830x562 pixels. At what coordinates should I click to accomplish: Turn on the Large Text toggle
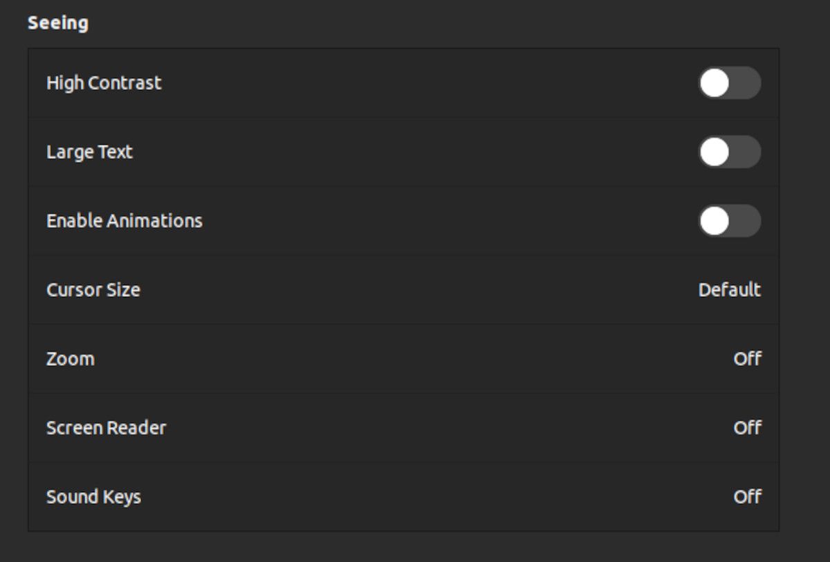(730, 152)
